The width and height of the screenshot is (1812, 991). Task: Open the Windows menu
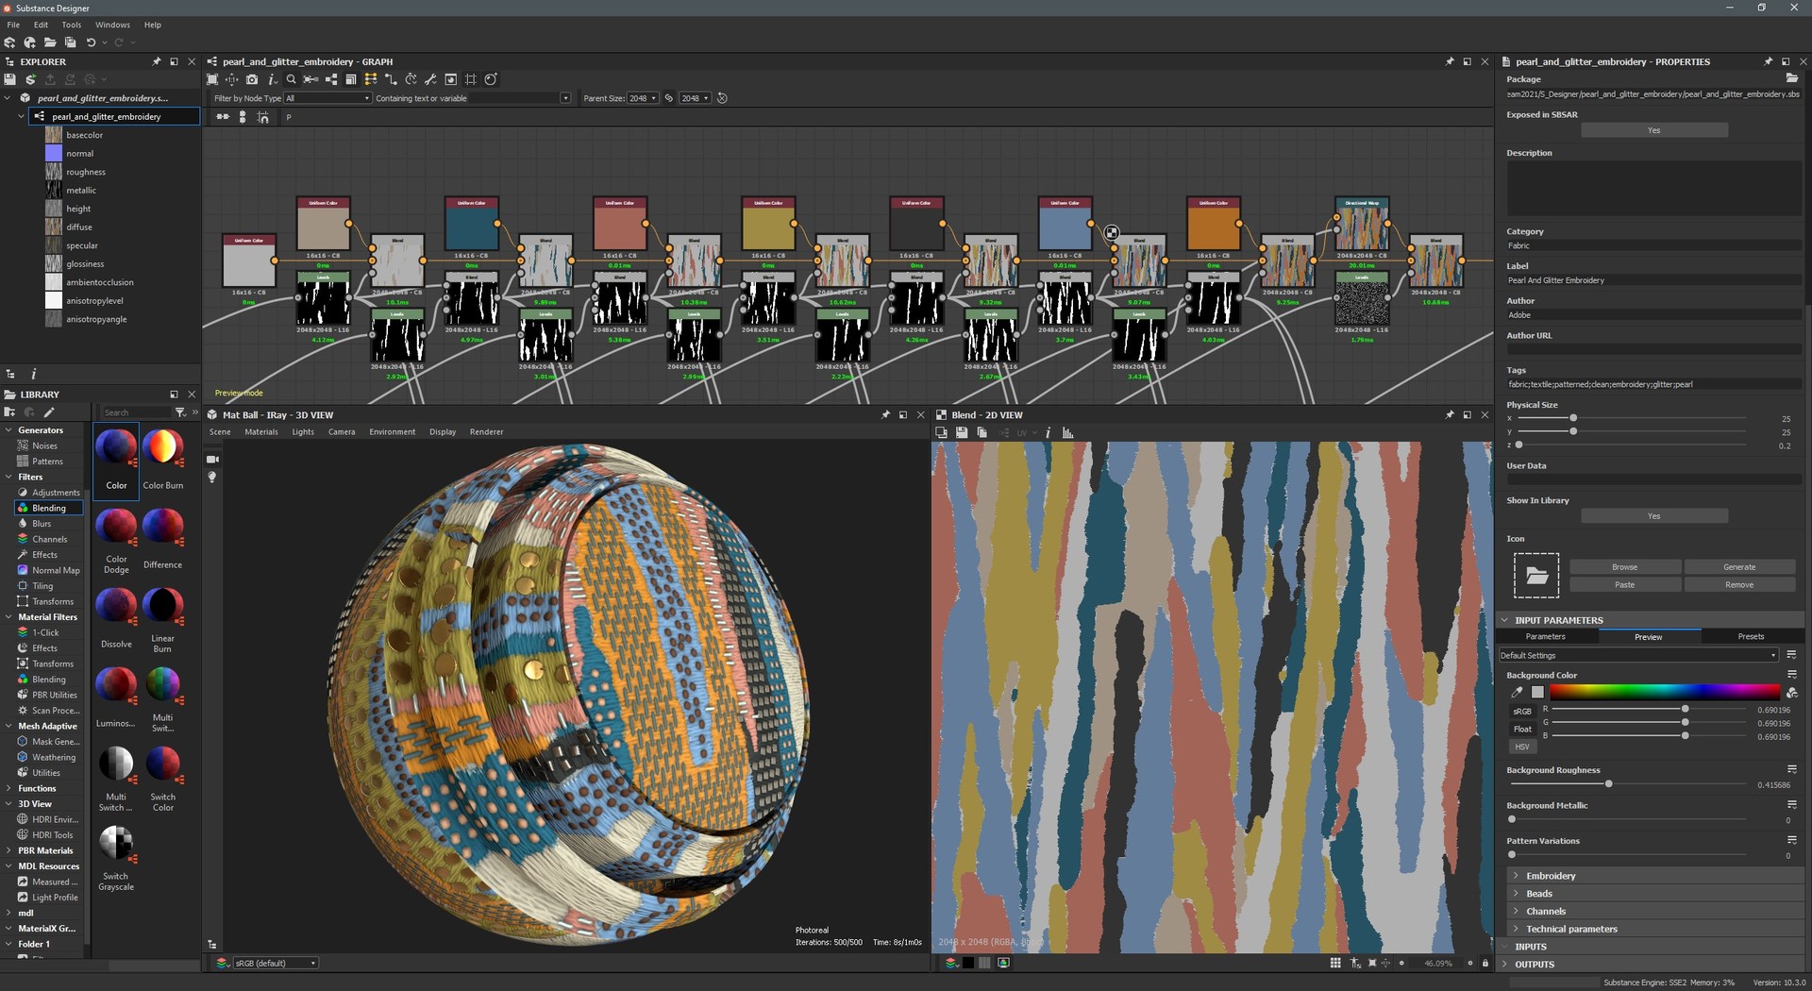pyautogui.click(x=112, y=25)
